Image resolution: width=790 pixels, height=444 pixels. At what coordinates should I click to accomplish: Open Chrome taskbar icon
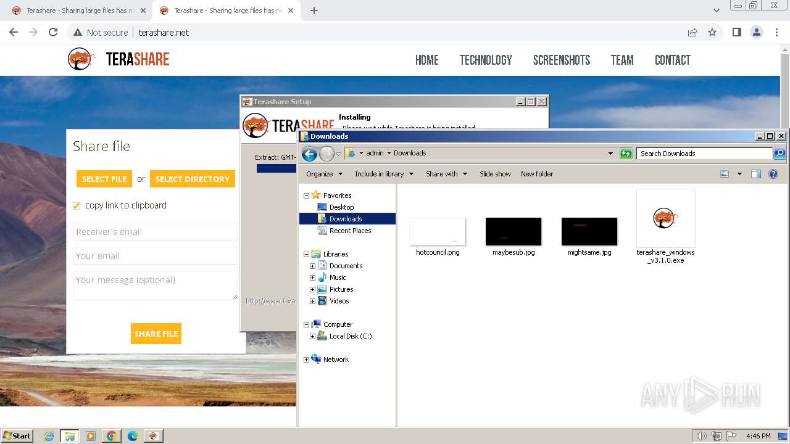tap(112, 436)
